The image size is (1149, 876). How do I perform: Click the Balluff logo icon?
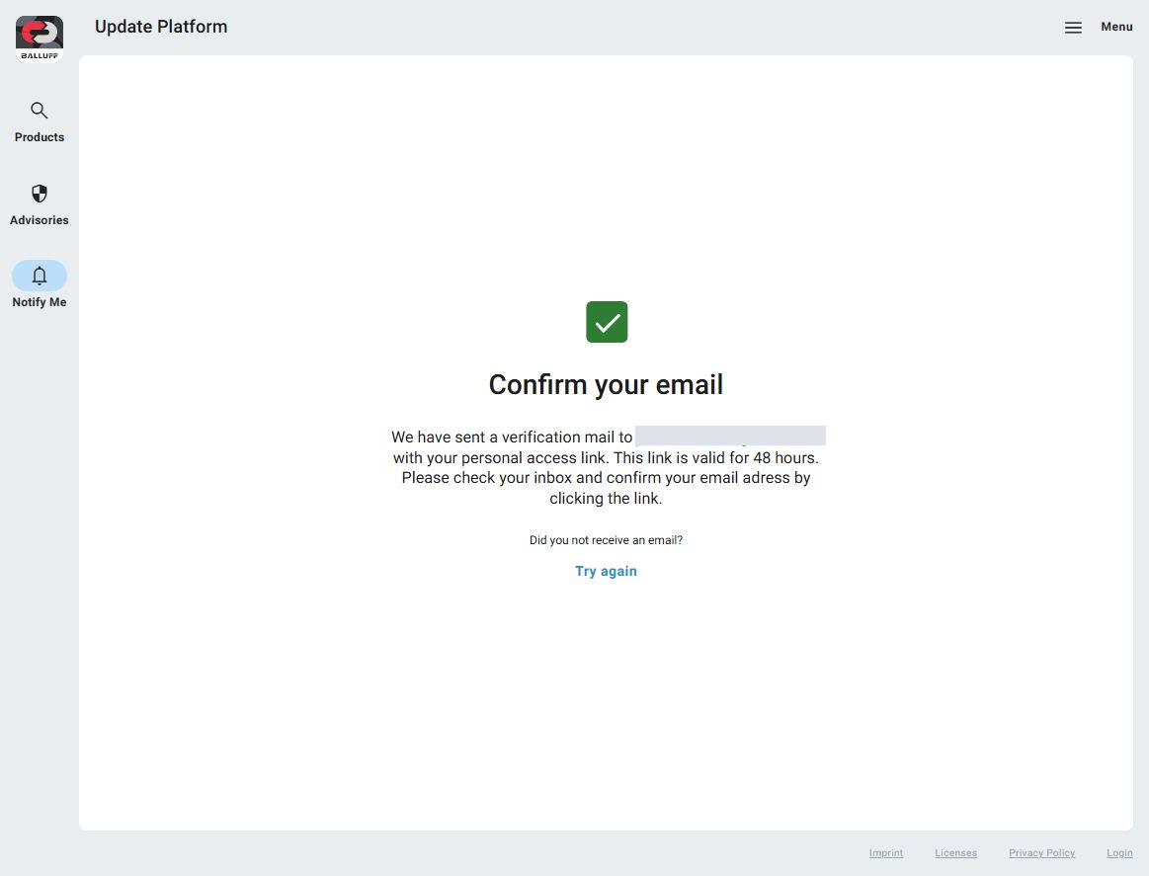pyautogui.click(x=40, y=40)
